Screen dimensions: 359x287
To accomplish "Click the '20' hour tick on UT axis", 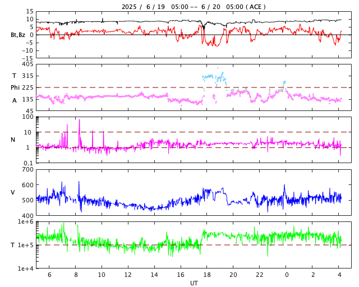I will pyautogui.click(x=233, y=275).
